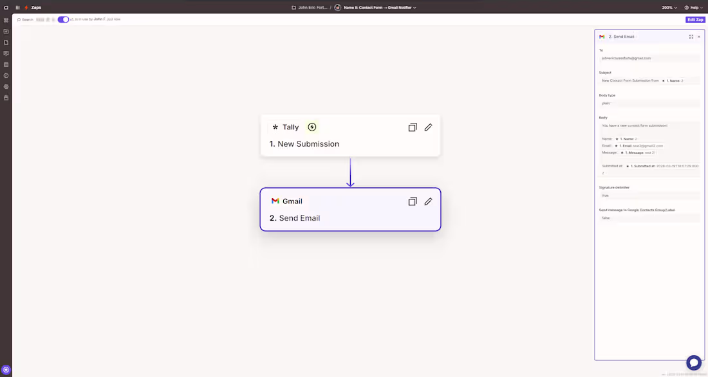
Task: Change the 200% zoom level dropdown
Action: [667, 7]
